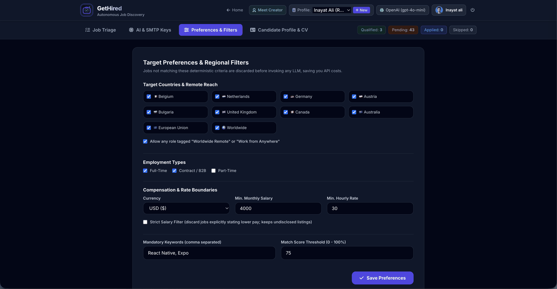Toggle the European Union checkbox
Image resolution: width=557 pixels, height=289 pixels.
(x=149, y=128)
